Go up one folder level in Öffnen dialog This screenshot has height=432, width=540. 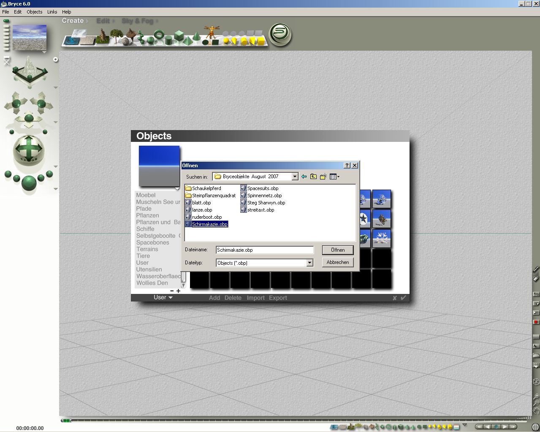pos(313,177)
